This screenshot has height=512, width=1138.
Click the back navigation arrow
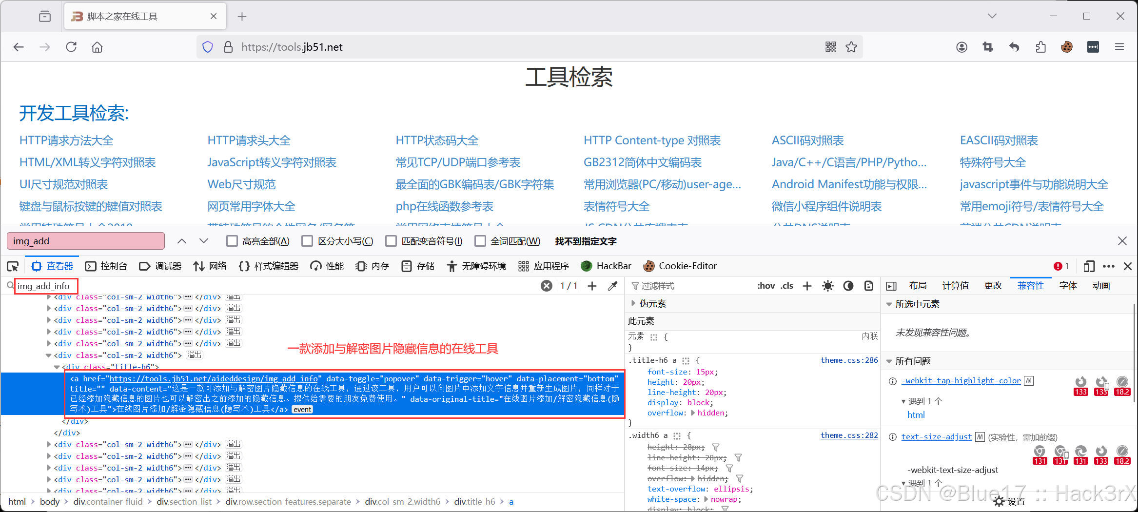tap(19, 47)
